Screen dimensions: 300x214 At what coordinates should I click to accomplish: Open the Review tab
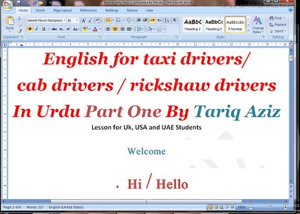tap(132, 11)
